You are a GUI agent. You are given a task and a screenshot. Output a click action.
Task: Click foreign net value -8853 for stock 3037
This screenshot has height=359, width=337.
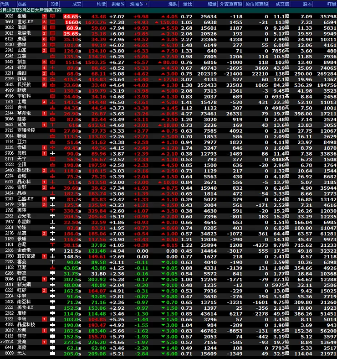(x=234, y=331)
